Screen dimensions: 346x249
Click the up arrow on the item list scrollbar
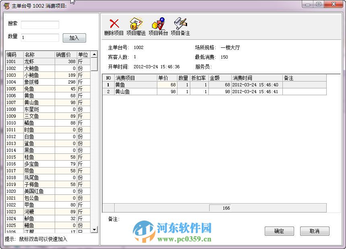[94, 55]
